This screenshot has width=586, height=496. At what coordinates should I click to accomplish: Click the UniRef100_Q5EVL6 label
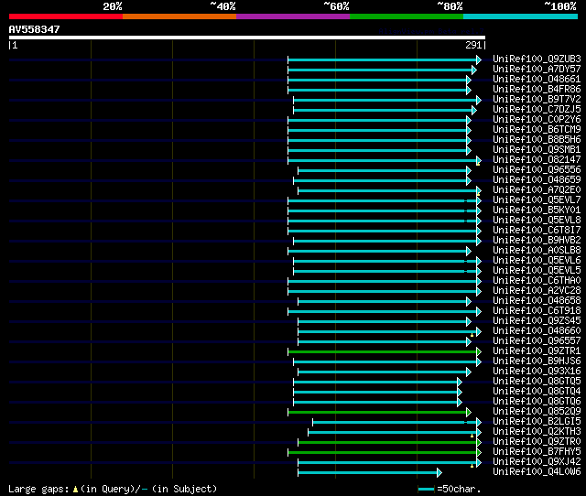pyautogui.click(x=537, y=261)
